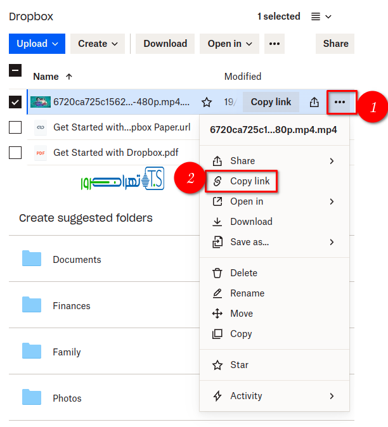The width and height of the screenshot is (388, 427).
Task: Uncheck the selected mp4 file checkbox
Action: 15,102
